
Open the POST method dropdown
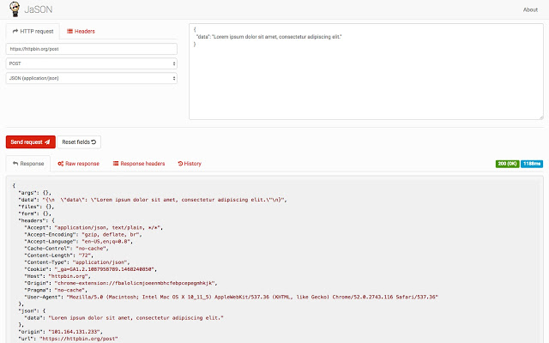(x=92, y=63)
